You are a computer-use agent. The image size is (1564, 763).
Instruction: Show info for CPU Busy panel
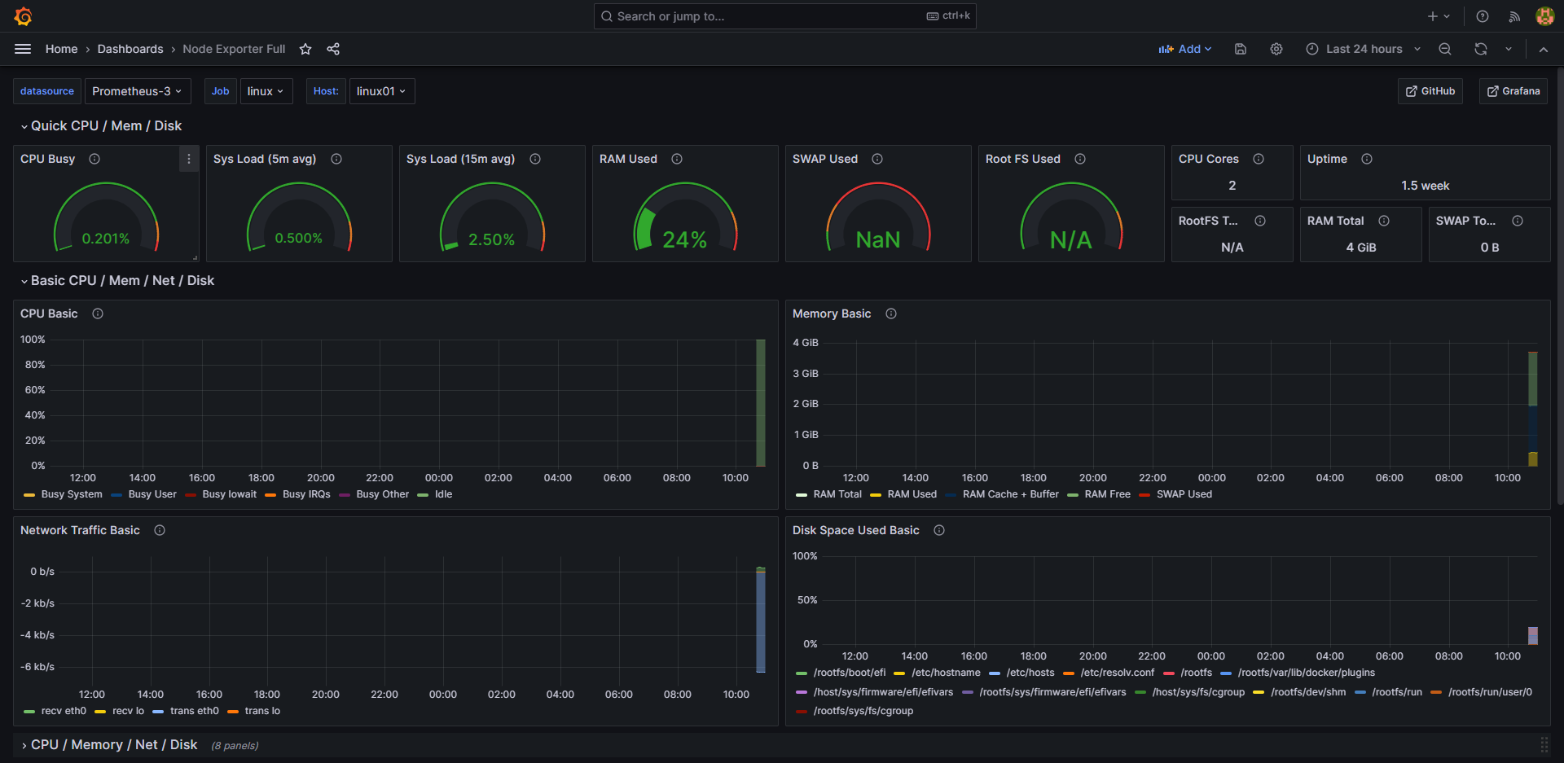point(94,159)
